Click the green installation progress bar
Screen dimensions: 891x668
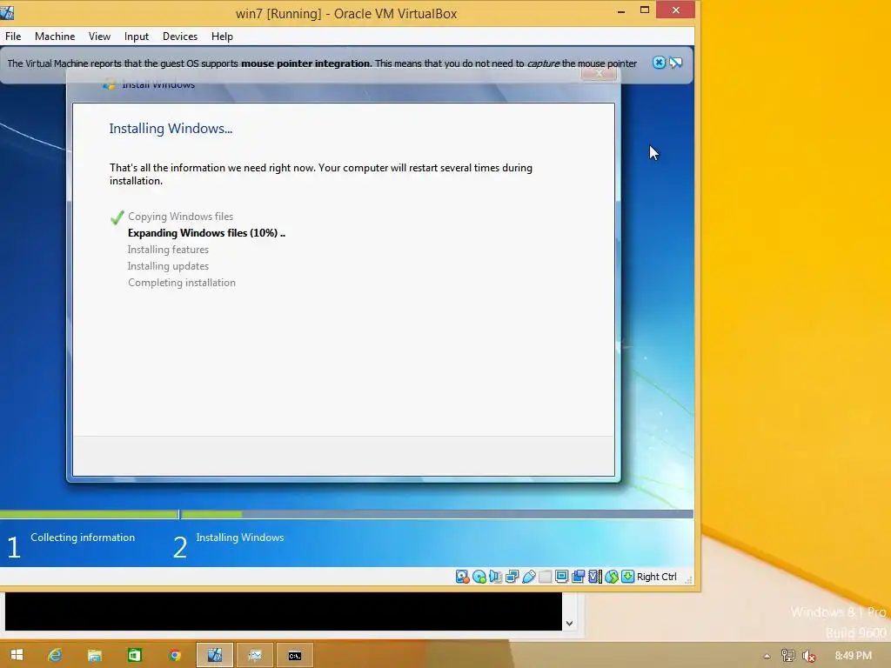point(346,514)
